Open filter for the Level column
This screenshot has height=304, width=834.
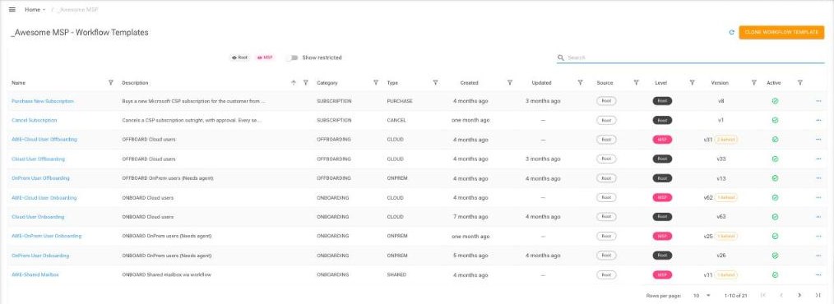(692, 82)
